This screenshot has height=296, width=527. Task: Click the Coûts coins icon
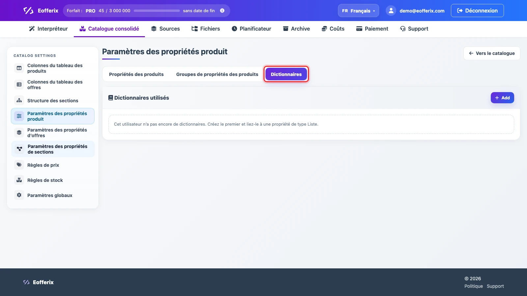[x=324, y=29]
